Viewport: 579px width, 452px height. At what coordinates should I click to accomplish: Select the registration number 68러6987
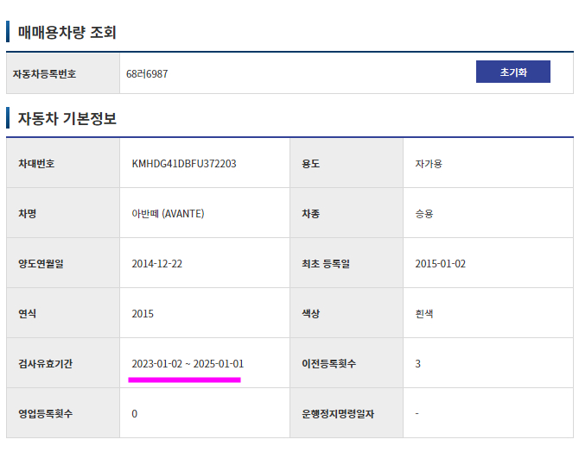click(147, 73)
